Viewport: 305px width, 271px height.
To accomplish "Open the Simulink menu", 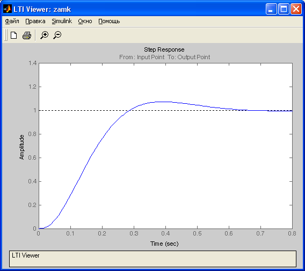I will tap(62, 21).
